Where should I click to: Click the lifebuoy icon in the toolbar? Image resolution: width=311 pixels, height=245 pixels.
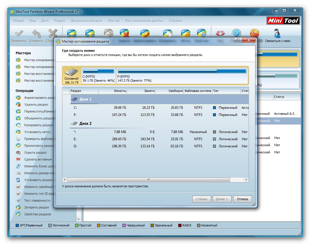[220, 33]
